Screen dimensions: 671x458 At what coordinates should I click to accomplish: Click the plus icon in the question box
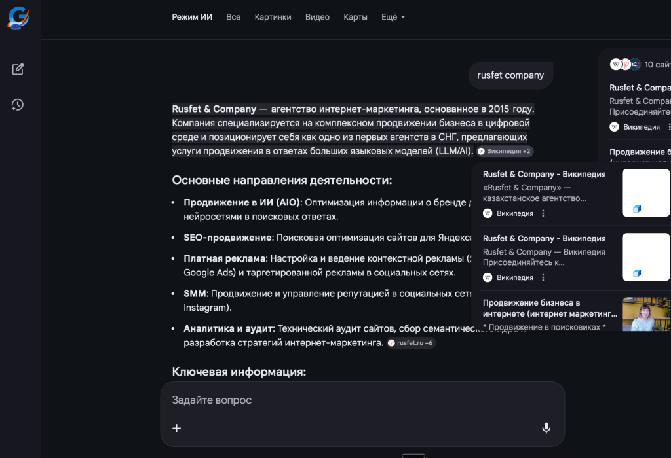click(x=176, y=428)
